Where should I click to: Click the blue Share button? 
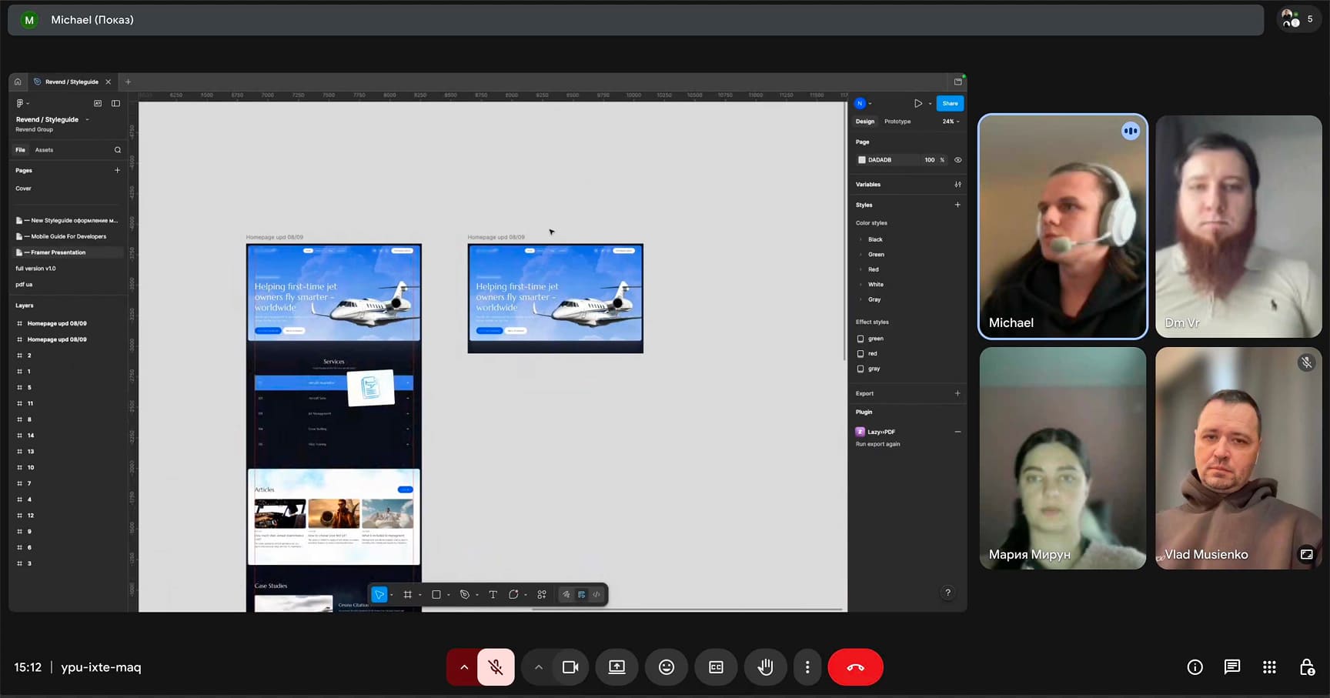(950, 103)
